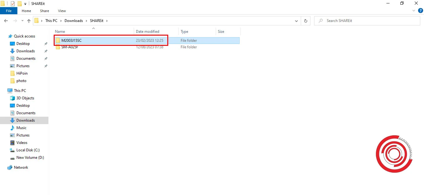Expand the address bar history dropdown

point(296,21)
